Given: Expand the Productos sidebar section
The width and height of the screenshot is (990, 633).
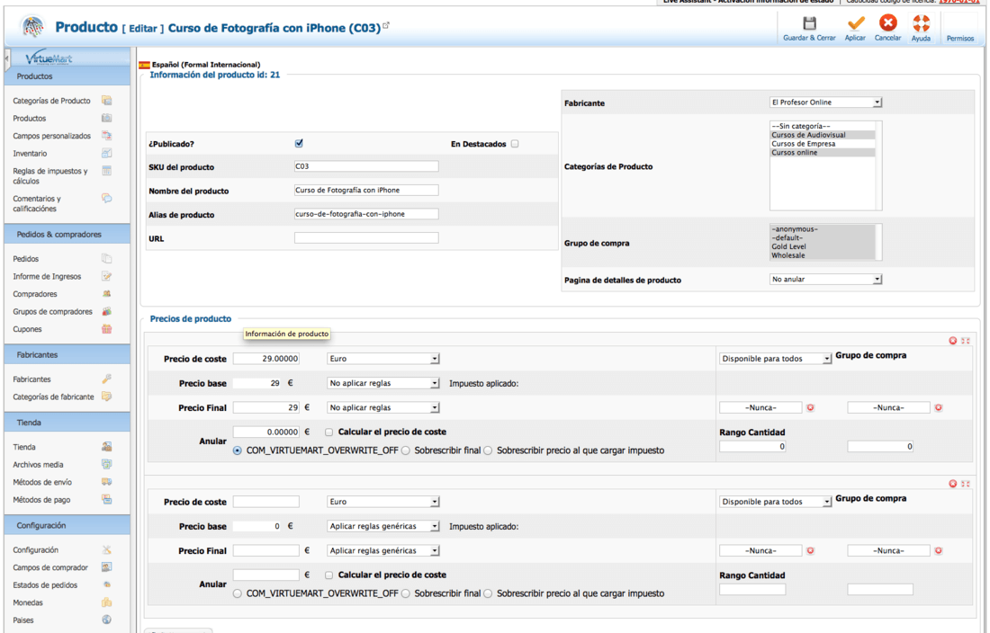Looking at the screenshot, I should click(x=67, y=76).
